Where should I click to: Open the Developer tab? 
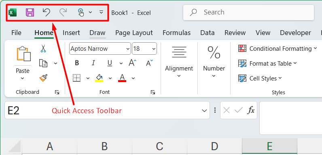click(x=296, y=33)
